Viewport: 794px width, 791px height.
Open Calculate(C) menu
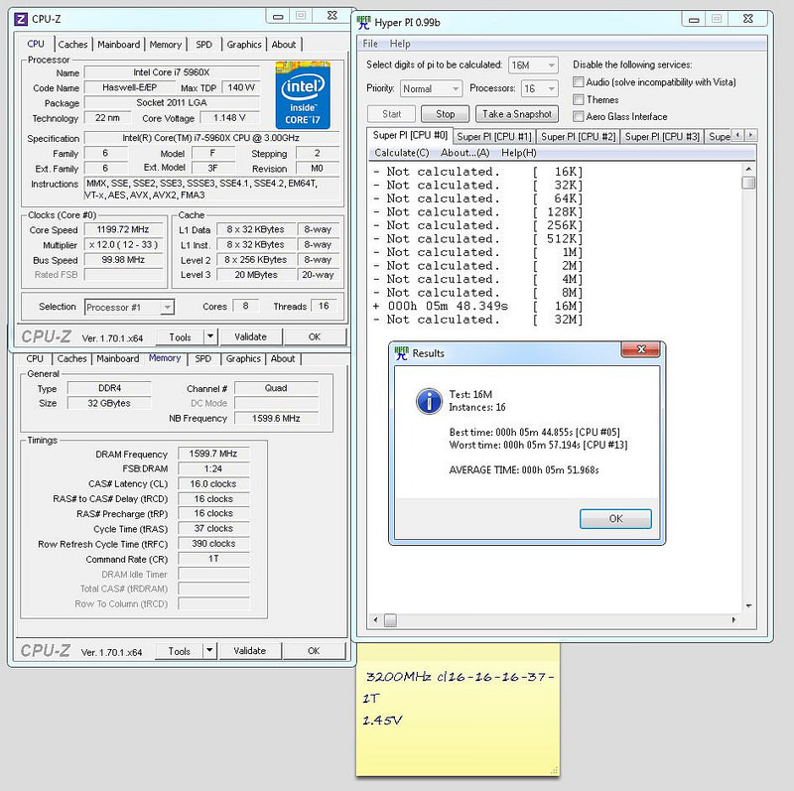pyautogui.click(x=402, y=153)
